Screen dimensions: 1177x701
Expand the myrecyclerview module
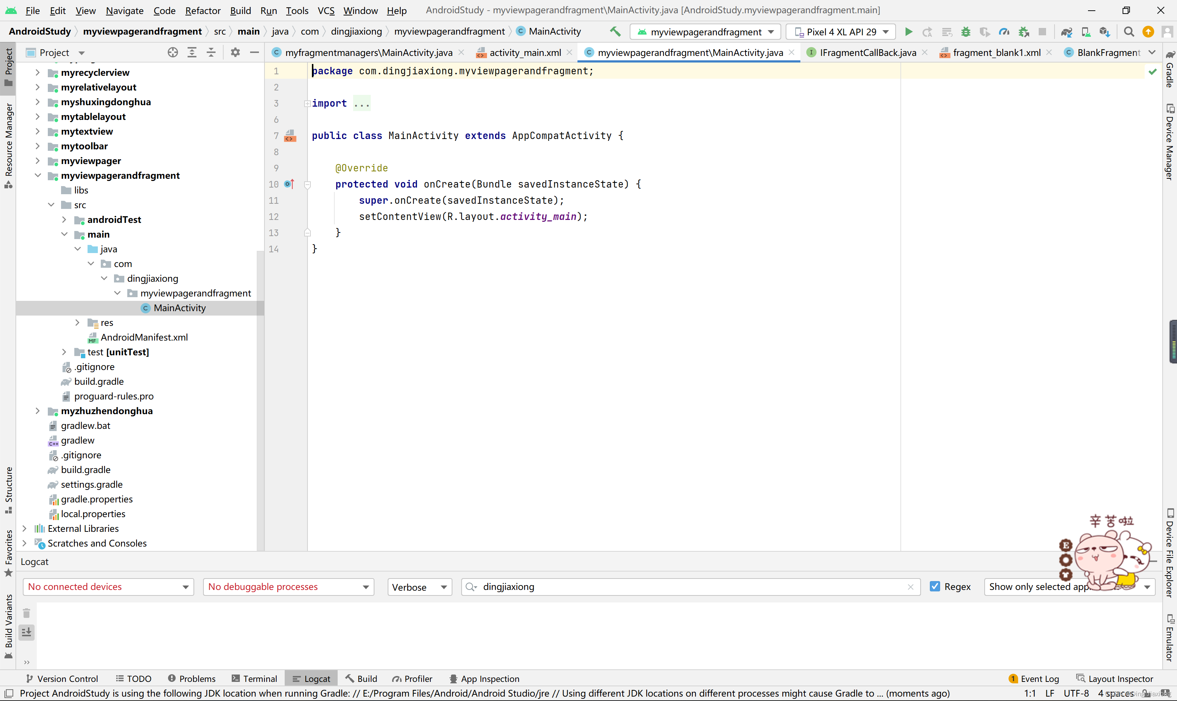point(37,72)
